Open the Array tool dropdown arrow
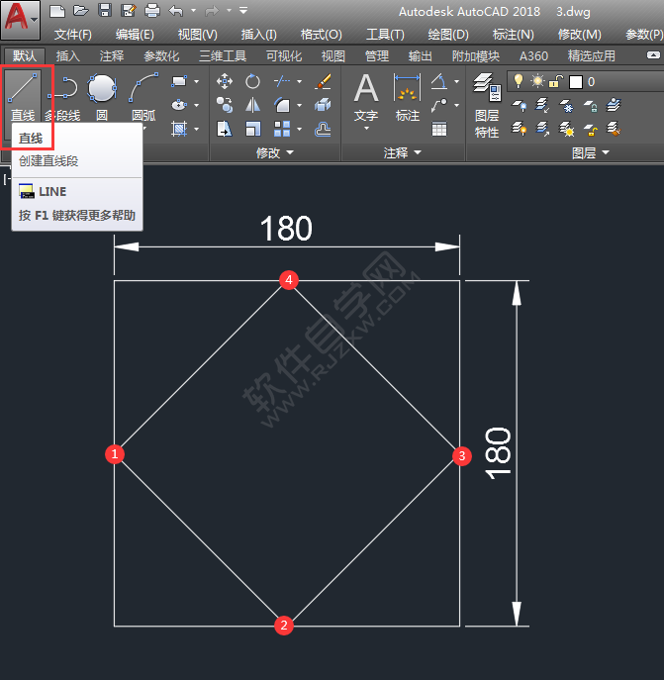The image size is (664, 680). [299, 129]
